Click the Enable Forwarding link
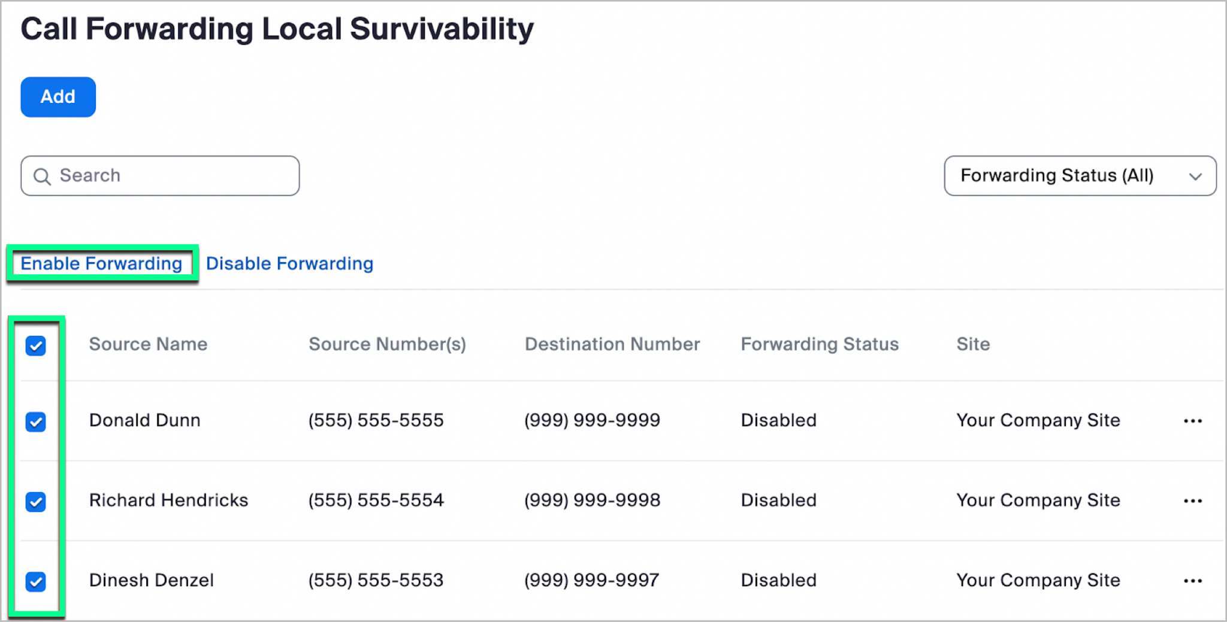The image size is (1227, 622). click(101, 263)
